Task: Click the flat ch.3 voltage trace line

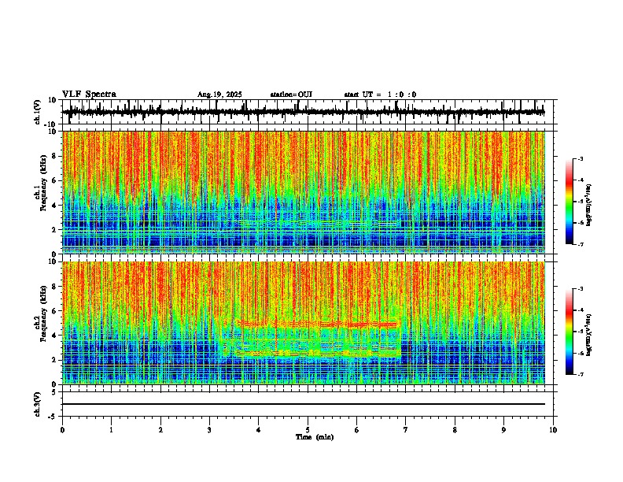Action: tap(304, 404)
